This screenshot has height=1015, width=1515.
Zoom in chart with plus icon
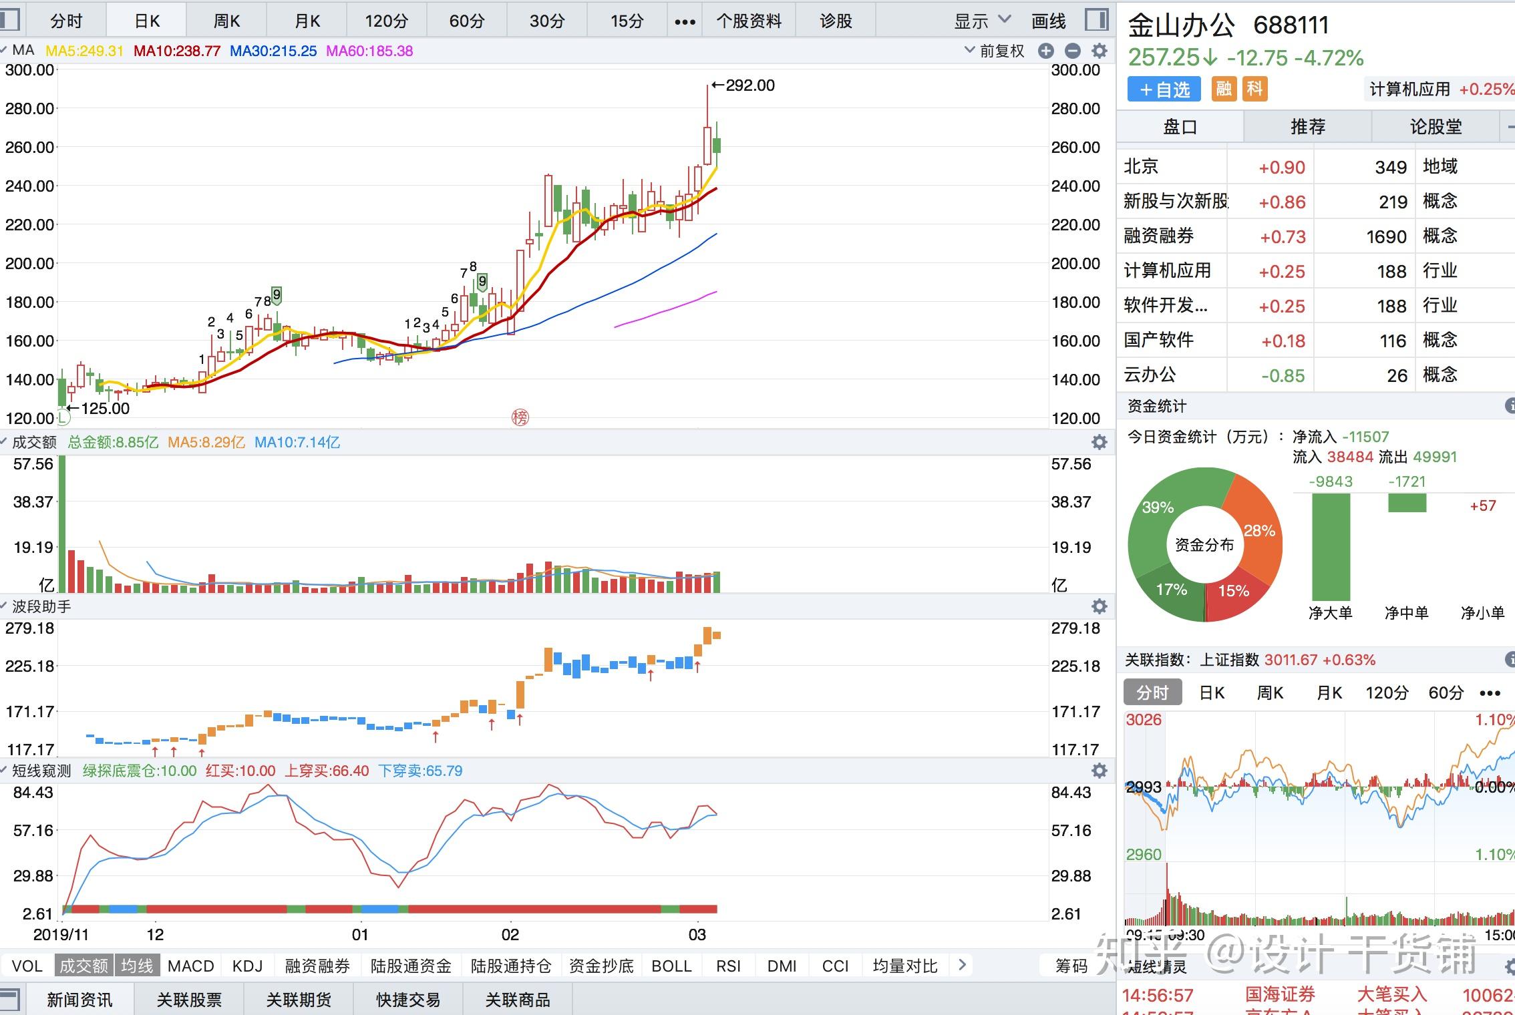(x=1046, y=51)
